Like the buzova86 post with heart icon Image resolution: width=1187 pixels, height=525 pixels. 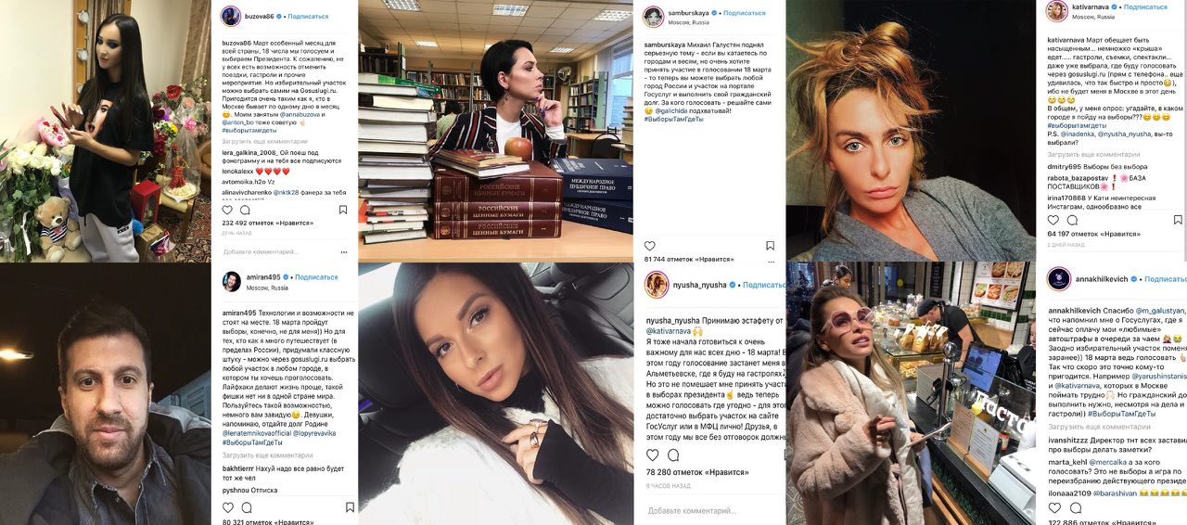(226, 211)
